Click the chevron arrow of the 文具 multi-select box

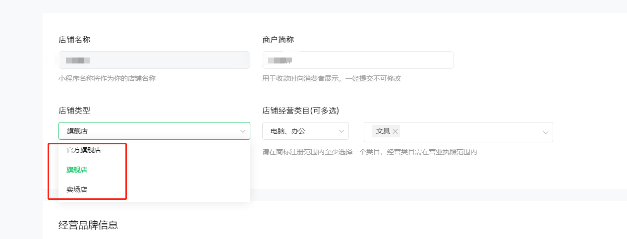pyautogui.click(x=545, y=132)
